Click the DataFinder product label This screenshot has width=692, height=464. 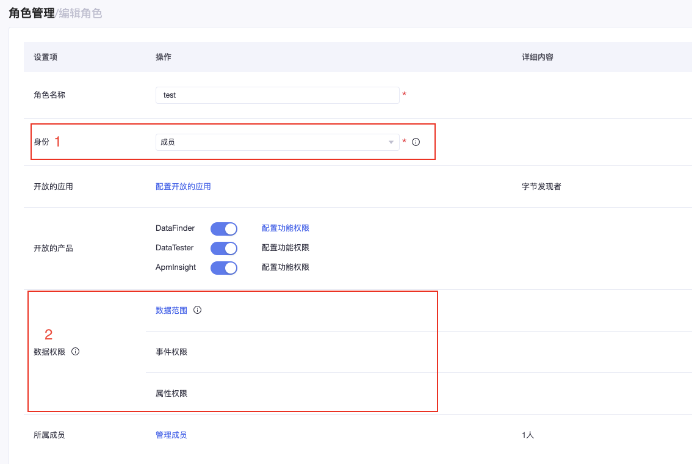[x=175, y=228]
